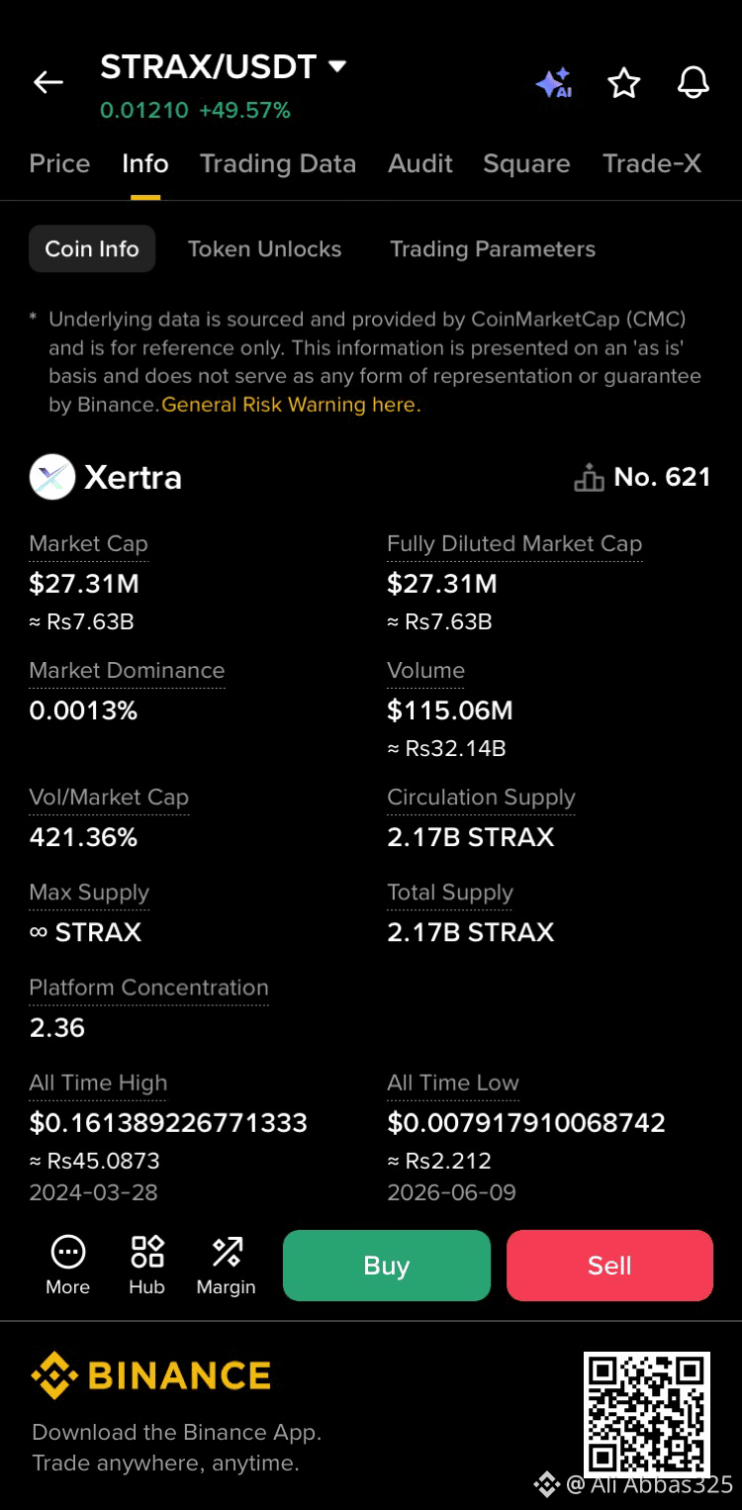The height and width of the screenshot is (1510, 742).
Task: Expand the STRAX/USDT pair dropdown arrow
Action: (337, 66)
